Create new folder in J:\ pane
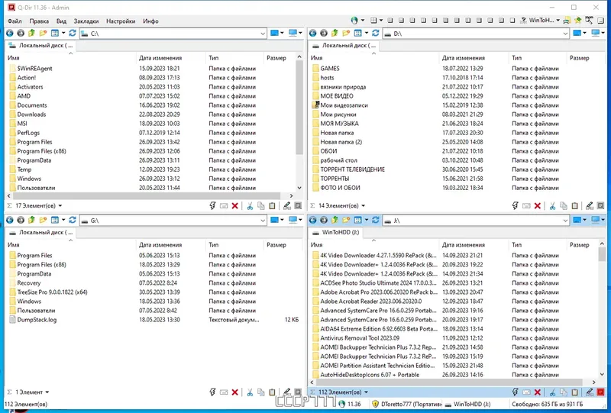Image resolution: width=611 pixels, height=413 pixels. tap(346, 220)
